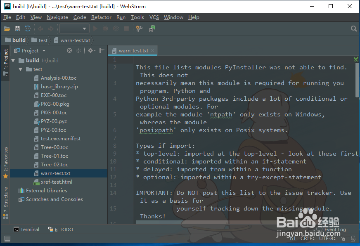Close the warn-test.txt editor tab
This screenshot has height=246, width=360.
pyautogui.click(x=152, y=50)
